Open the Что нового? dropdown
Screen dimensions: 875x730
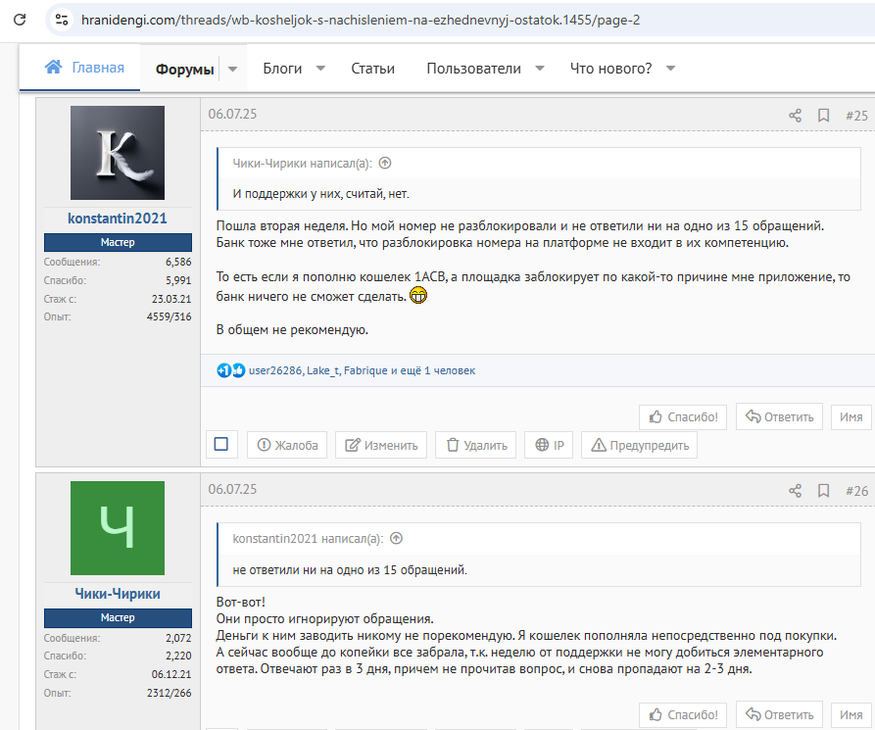click(670, 69)
